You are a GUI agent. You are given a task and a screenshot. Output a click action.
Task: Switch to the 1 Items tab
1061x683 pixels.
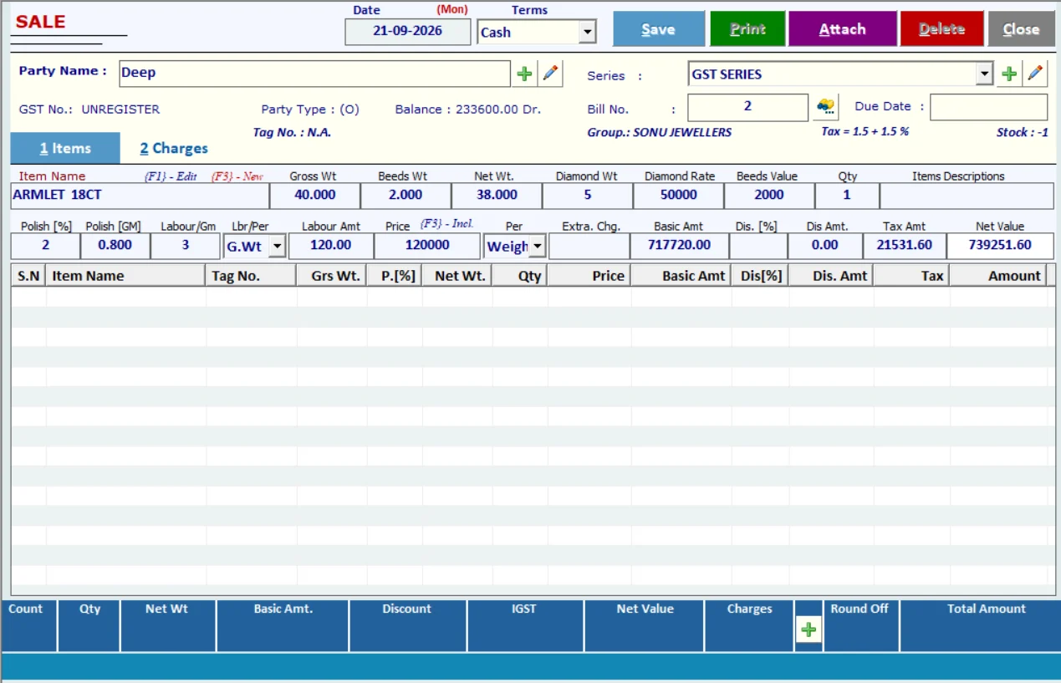tap(65, 148)
